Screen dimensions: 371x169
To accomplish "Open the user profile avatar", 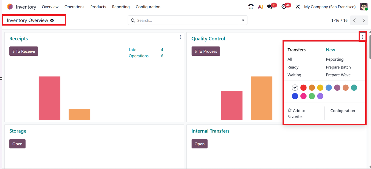I will (364, 6).
